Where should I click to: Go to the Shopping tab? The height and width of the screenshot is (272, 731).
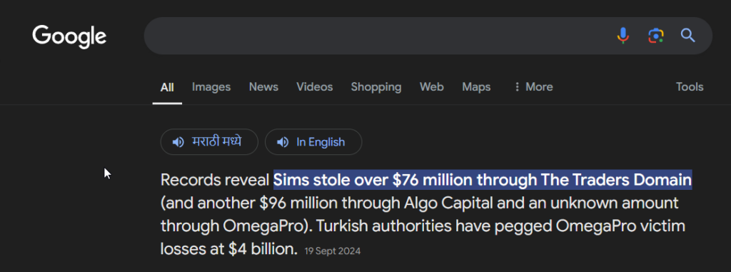(375, 87)
